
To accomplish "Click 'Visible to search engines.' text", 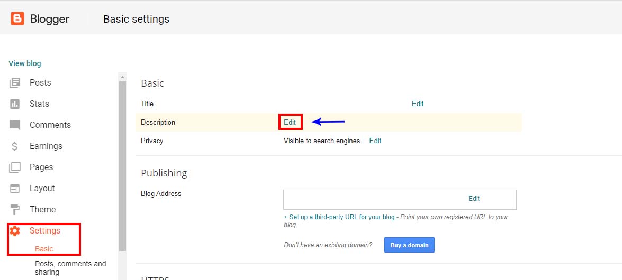I will (x=323, y=141).
